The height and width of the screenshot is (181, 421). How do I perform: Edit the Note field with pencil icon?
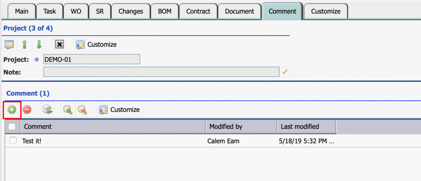(x=285, y=71)
